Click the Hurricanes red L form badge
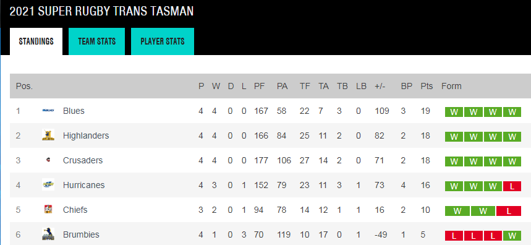The image size is (531, 245). point(512,186)
